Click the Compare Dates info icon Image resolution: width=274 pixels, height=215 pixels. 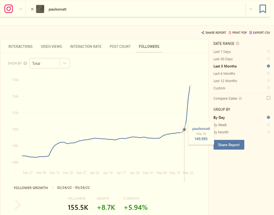[240, 99]
